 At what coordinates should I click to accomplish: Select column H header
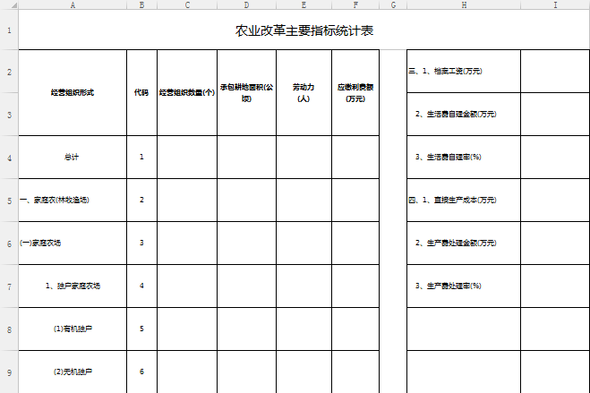coord(463,5)
